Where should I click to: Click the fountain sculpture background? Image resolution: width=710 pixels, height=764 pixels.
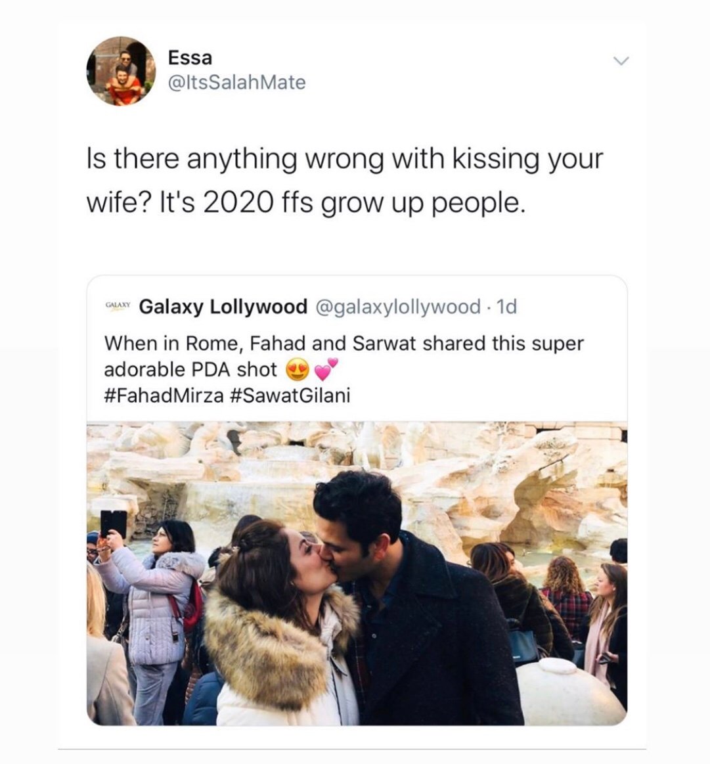point(357,468)
